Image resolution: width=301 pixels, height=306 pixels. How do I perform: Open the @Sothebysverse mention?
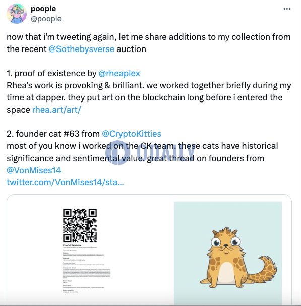(x=82, y=49)
